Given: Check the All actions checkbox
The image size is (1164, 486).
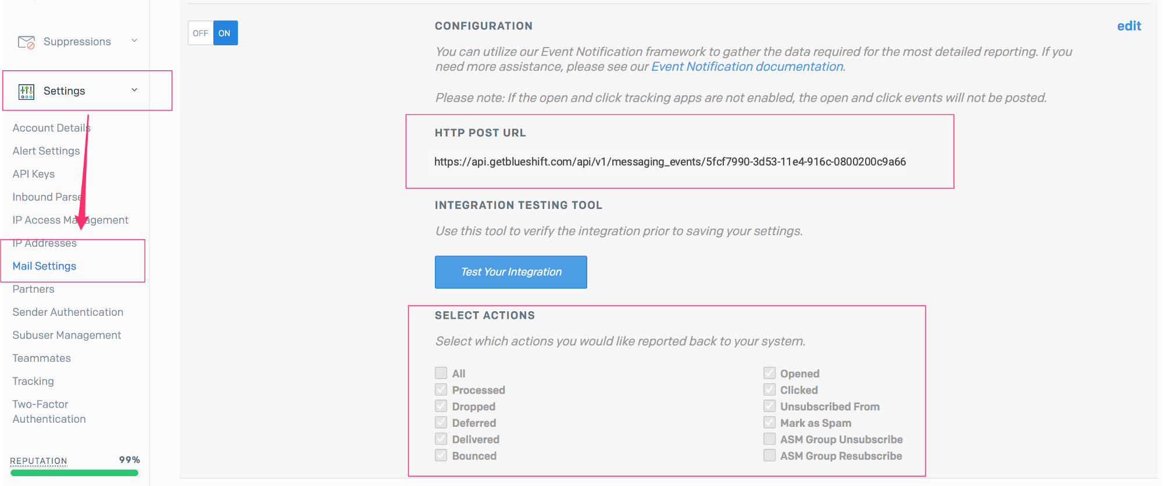Looking at the screenshot, I should pyautogui.click(x=441, y=373).
